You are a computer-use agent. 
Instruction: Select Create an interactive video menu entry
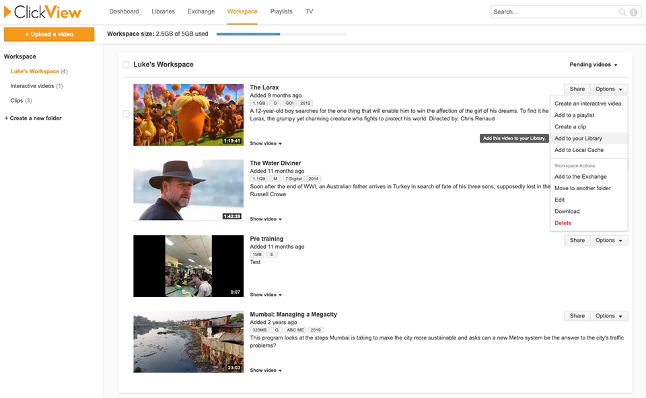tap(588, 104)
